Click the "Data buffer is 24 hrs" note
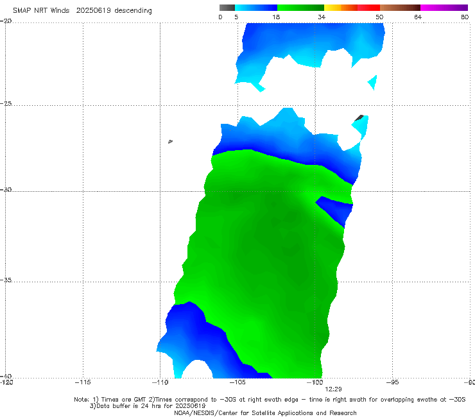The height and width of the screenshot is (417, 475). point(148,406)
